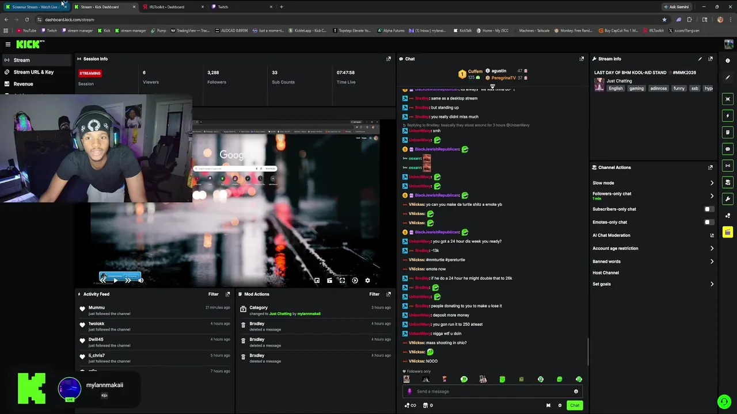This screenshot has width=737, height=414.
Task: Open Revenue in left navigation
Action: 36,84
